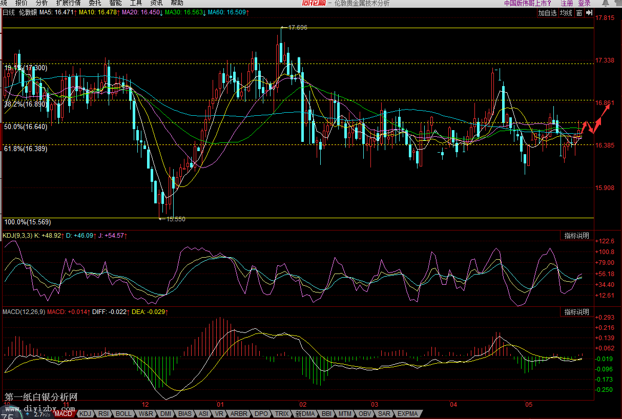Open KDJ panel 指标说明 help
622x419 pixels.
point(577,236)
